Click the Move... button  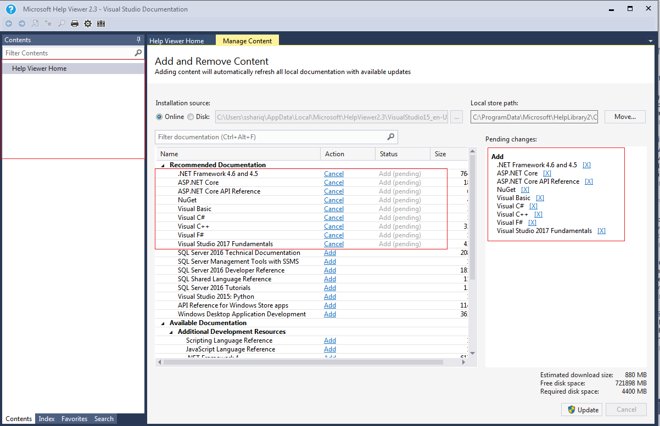tap(625, 117)
